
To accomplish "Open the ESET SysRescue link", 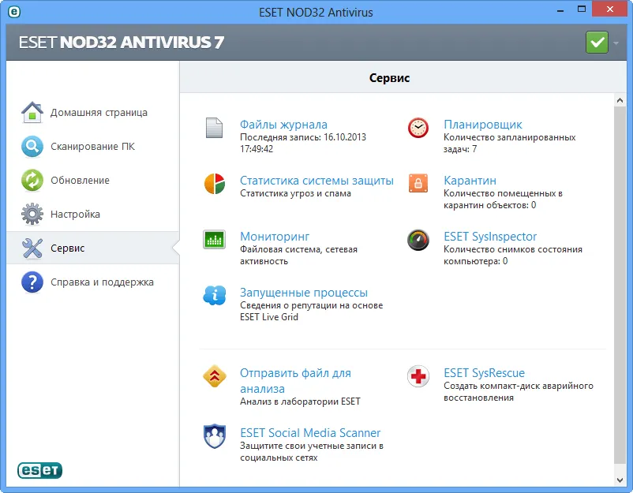I will coord(484,373).
